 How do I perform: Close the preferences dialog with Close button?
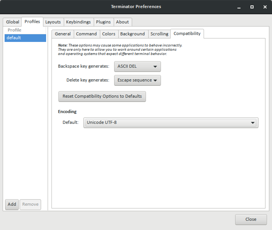[251, 220]
